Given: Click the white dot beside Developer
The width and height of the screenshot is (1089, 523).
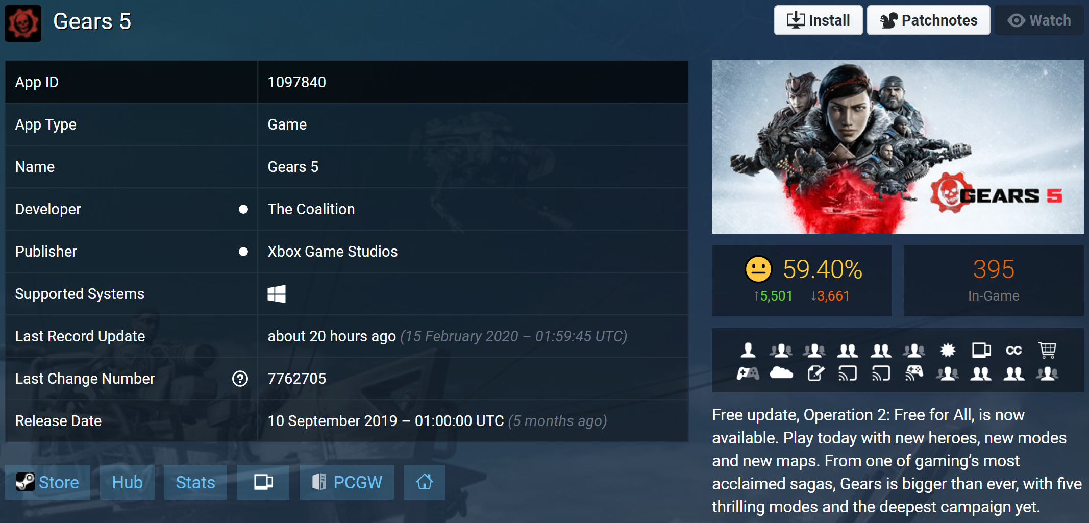Looking at the screenshot, I should click(x=243, y=209).
